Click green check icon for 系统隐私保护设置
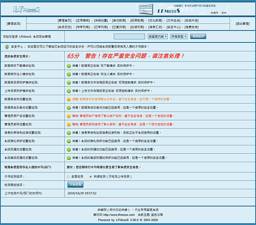This screenshot has height=225, width=256. point(69,141)
